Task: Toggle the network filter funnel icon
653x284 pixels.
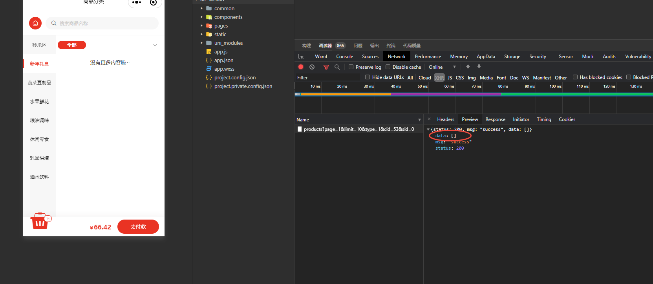Action: point(326,67)
